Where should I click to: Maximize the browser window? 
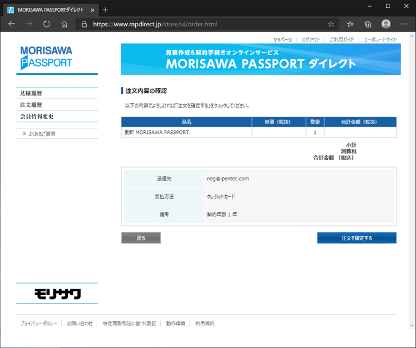(388, 6)
